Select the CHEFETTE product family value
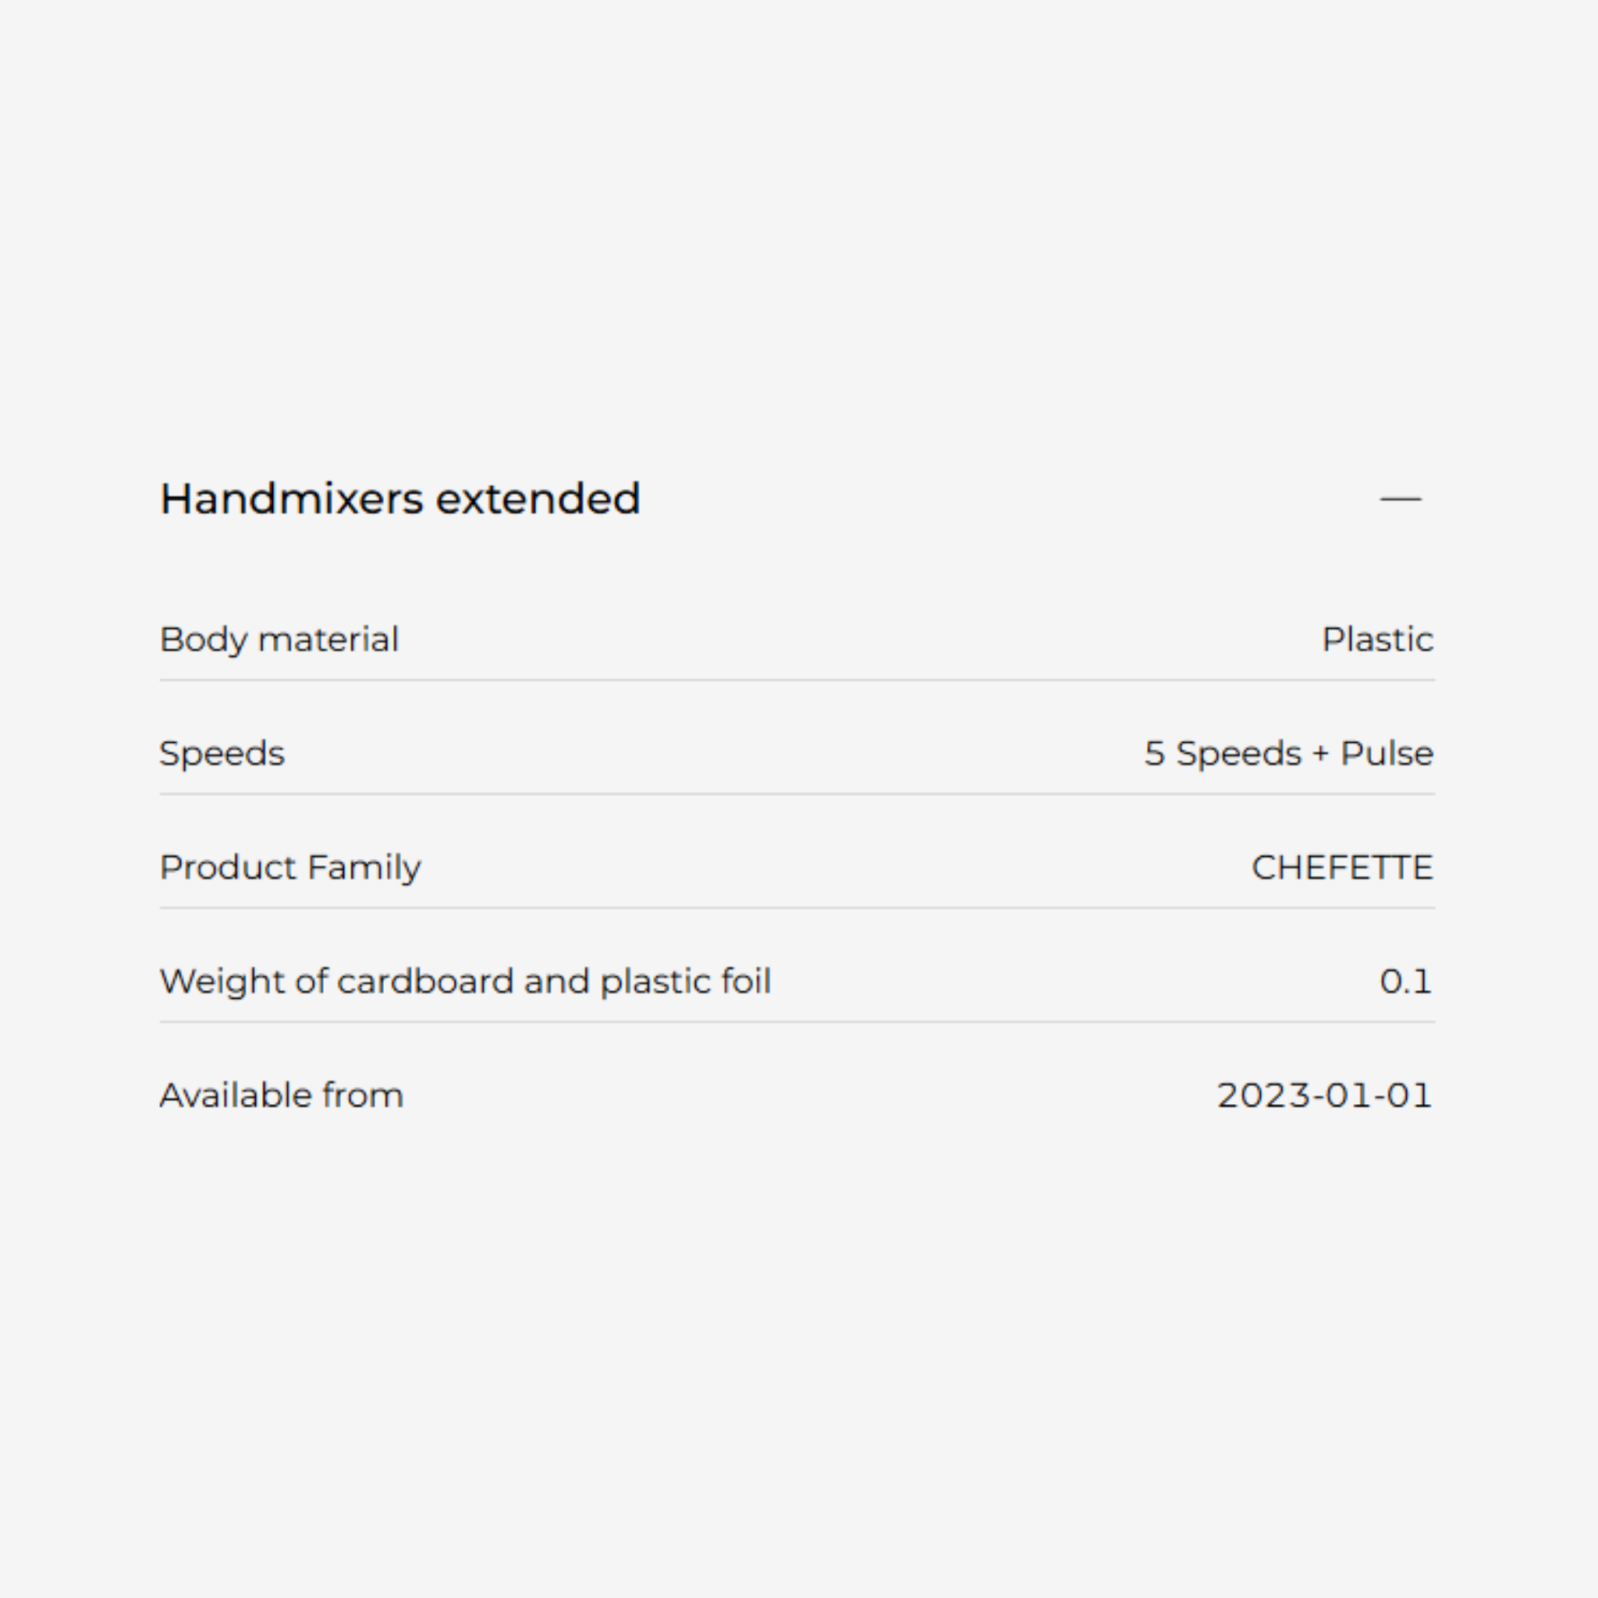The width and height of the screenshot is (1598, 1598). click(x=1341, y=868)
